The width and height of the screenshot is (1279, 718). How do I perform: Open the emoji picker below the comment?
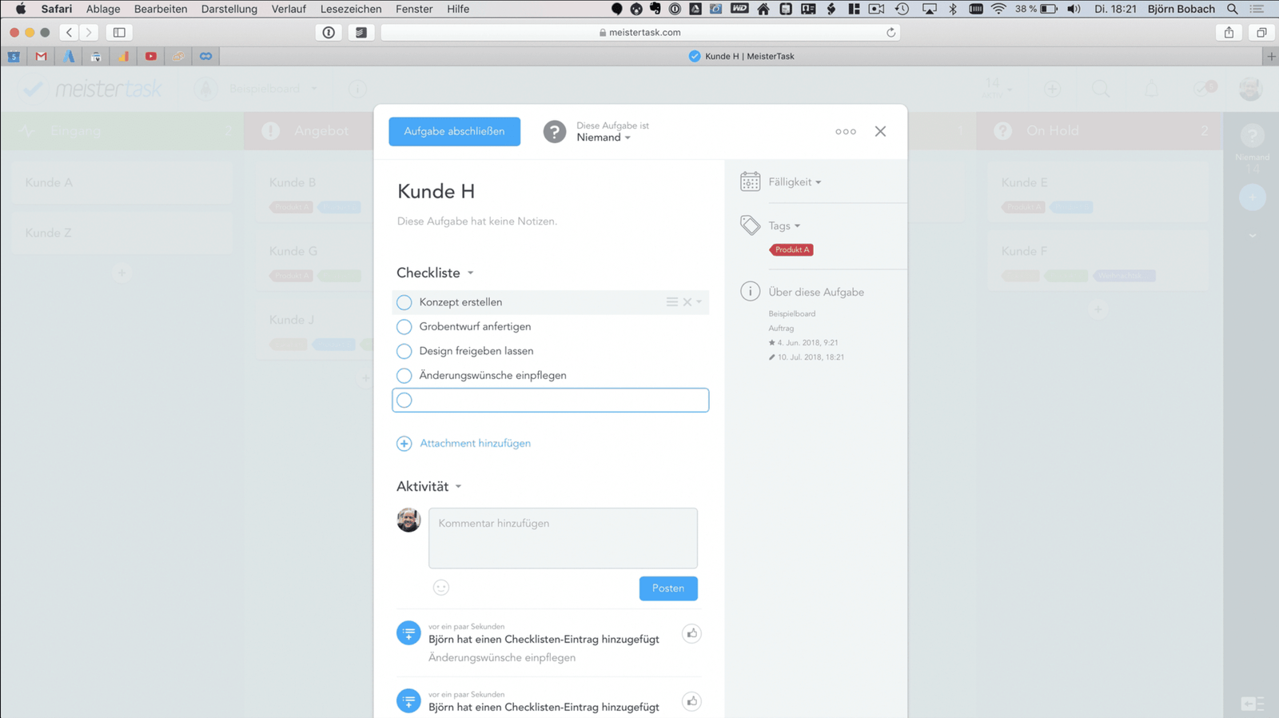point(441,588)
